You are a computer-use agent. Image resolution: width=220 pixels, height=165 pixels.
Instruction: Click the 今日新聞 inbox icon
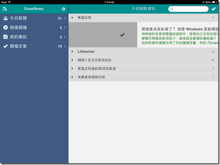click(x=6, y=18)
